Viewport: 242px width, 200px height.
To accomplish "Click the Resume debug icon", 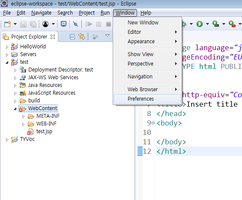I will pos(89,24).
